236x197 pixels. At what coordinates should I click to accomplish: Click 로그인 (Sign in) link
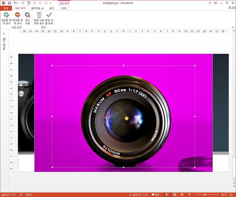pyautogui.click(x=232, y=8)
